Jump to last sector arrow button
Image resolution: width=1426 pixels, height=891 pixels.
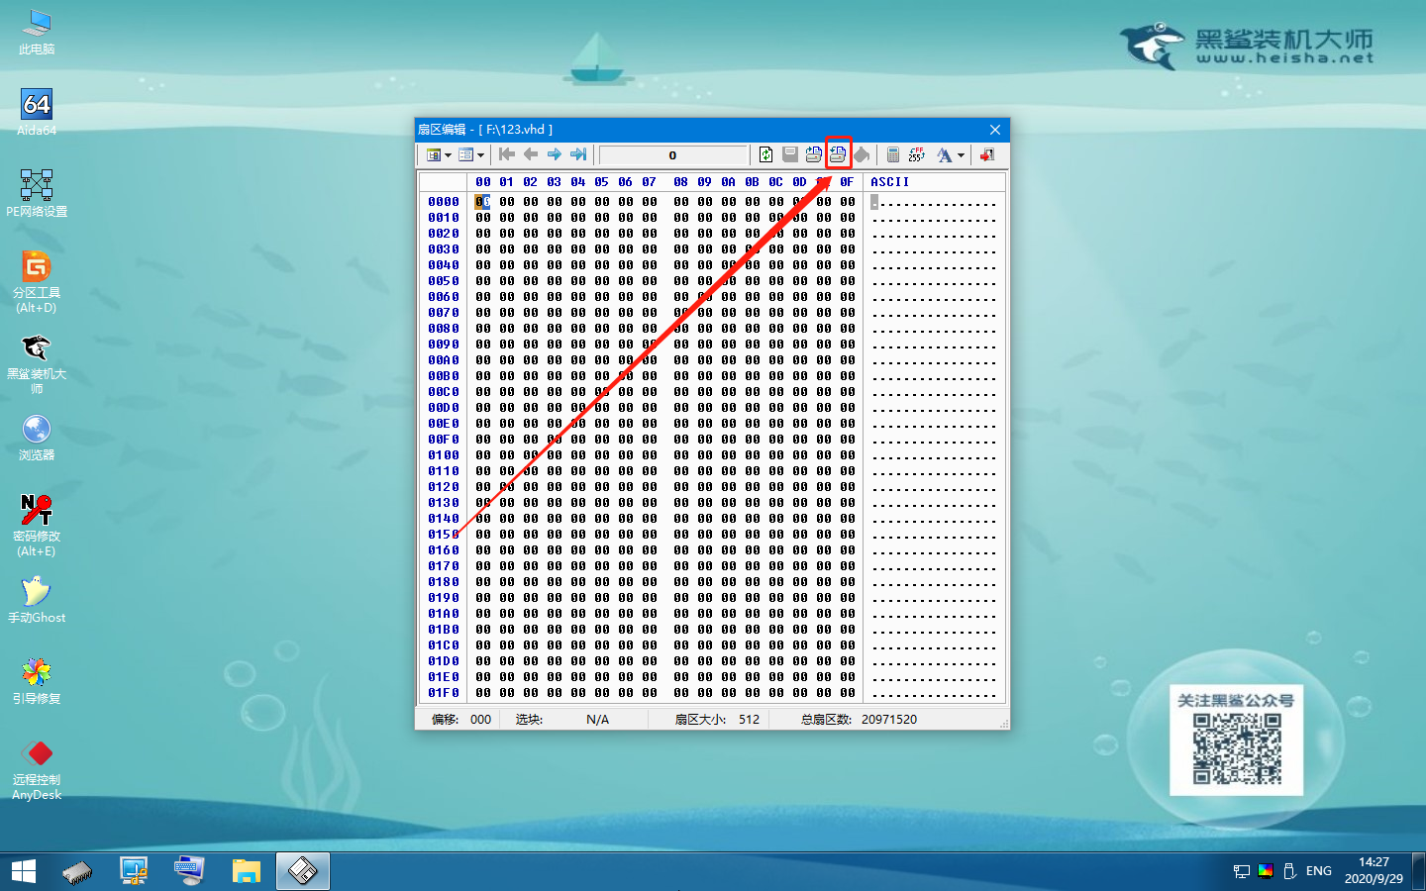[x=578, y=154]
